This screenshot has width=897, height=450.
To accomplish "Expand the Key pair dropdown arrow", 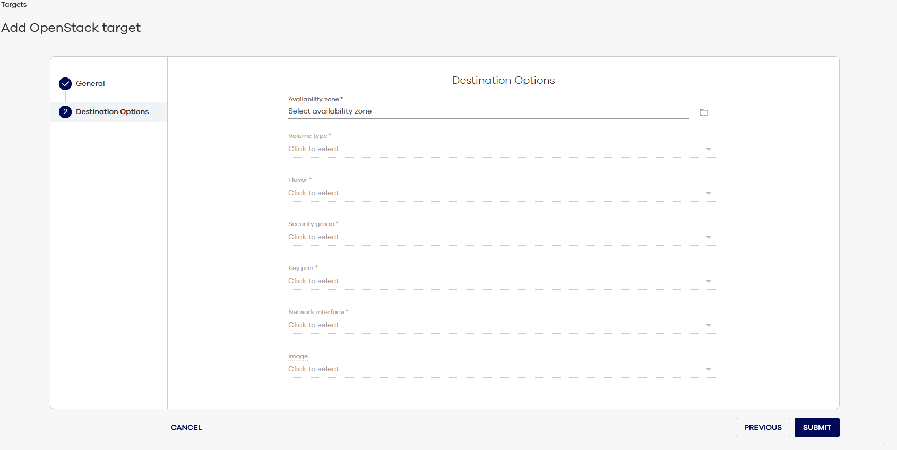I will (708, 282).
